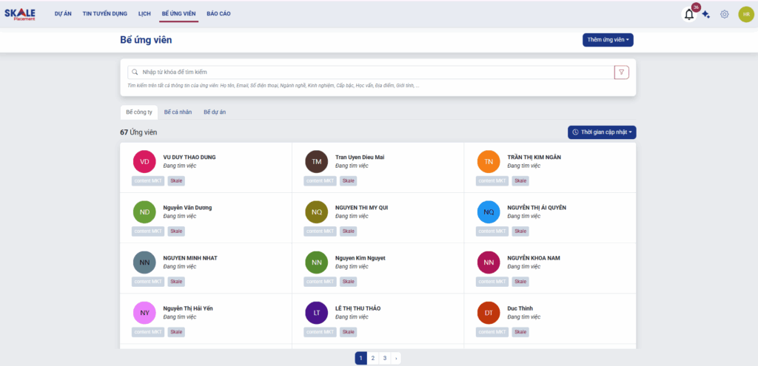
Task: Click the Skale tag under Duc Thinh
Action: click(x=521, y=332)
